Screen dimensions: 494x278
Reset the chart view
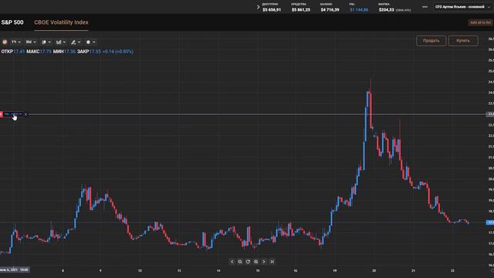248,262
